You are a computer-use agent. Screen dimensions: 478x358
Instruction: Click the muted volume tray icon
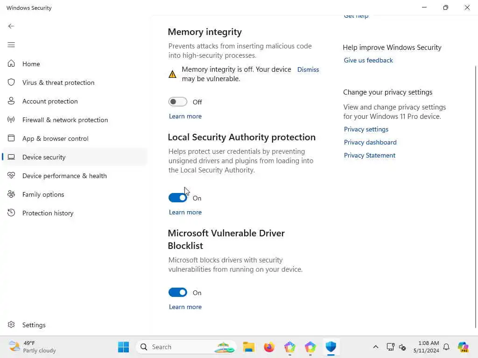click(402, 347)
